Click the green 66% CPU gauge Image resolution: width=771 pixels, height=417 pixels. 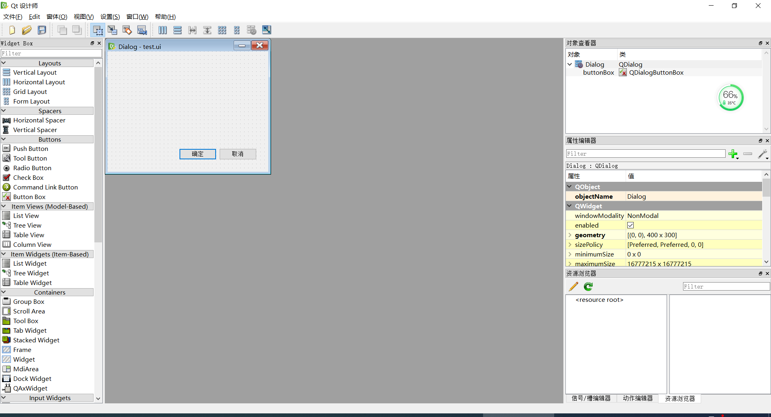(x=730, y=97)
